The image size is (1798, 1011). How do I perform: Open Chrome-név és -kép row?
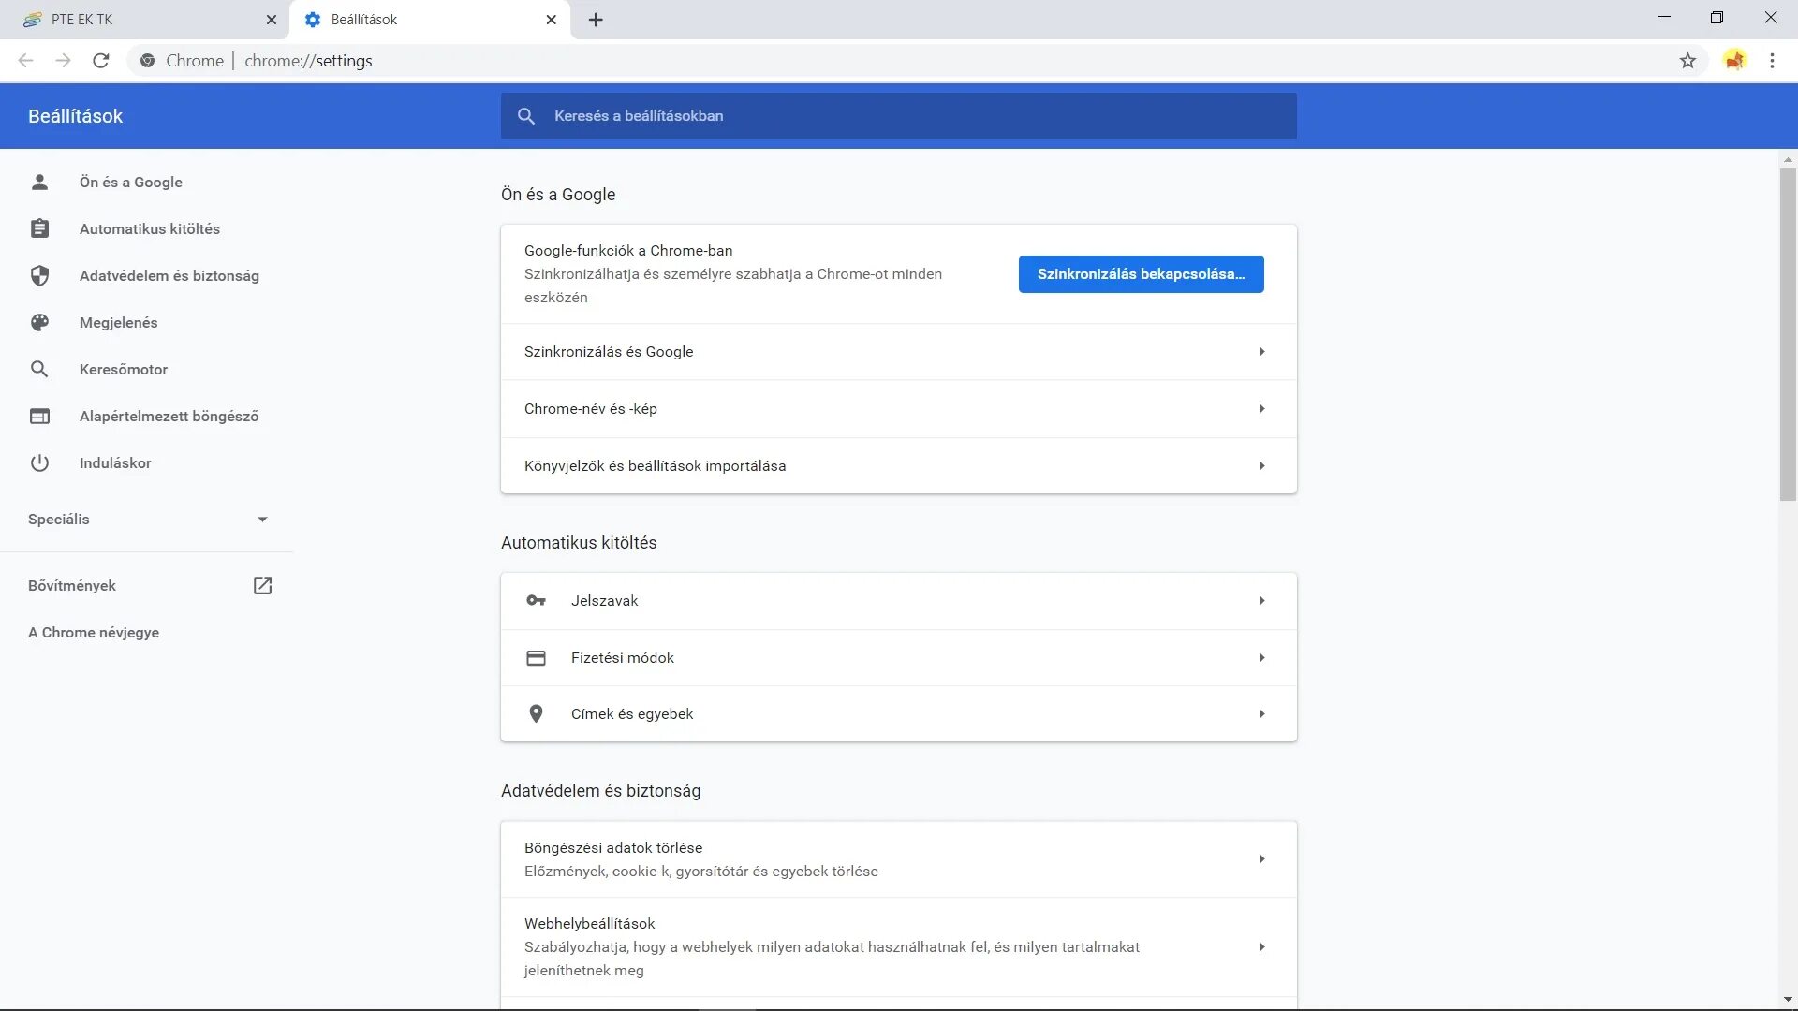pos(898,408)
